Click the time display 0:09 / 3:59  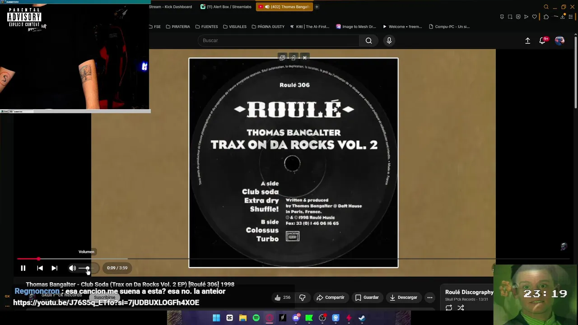click(117, 268)
